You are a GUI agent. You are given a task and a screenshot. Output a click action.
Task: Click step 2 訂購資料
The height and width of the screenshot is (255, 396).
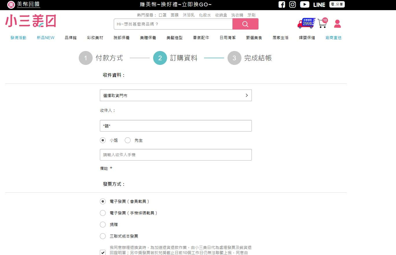(175, 58)
